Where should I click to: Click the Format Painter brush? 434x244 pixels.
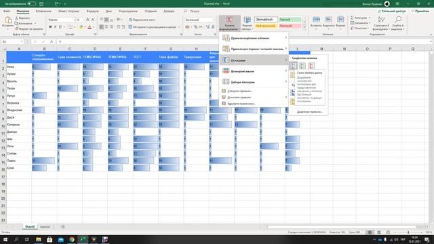[x=16, y=28]
